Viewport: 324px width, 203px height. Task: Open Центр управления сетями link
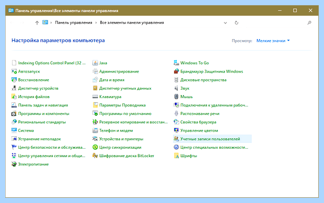pos(52,156)
